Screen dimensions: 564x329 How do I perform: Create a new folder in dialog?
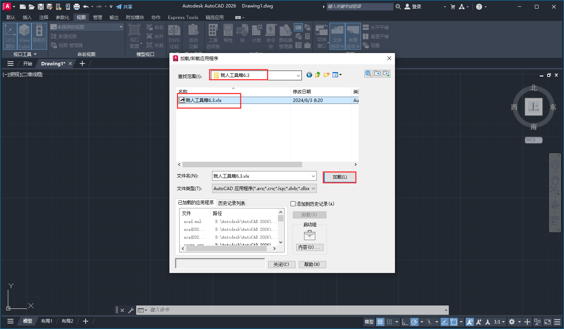click(x=327, y=75)
